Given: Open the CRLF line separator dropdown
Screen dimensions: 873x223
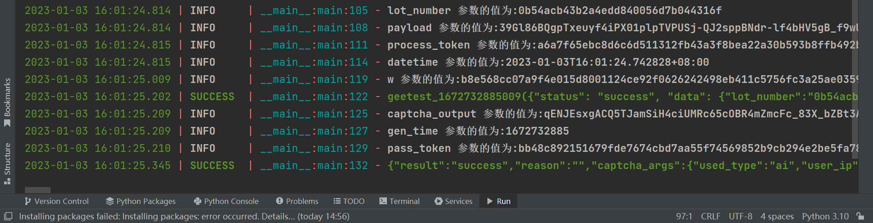Looking at the screenshot, I should [x=710, y=216].
